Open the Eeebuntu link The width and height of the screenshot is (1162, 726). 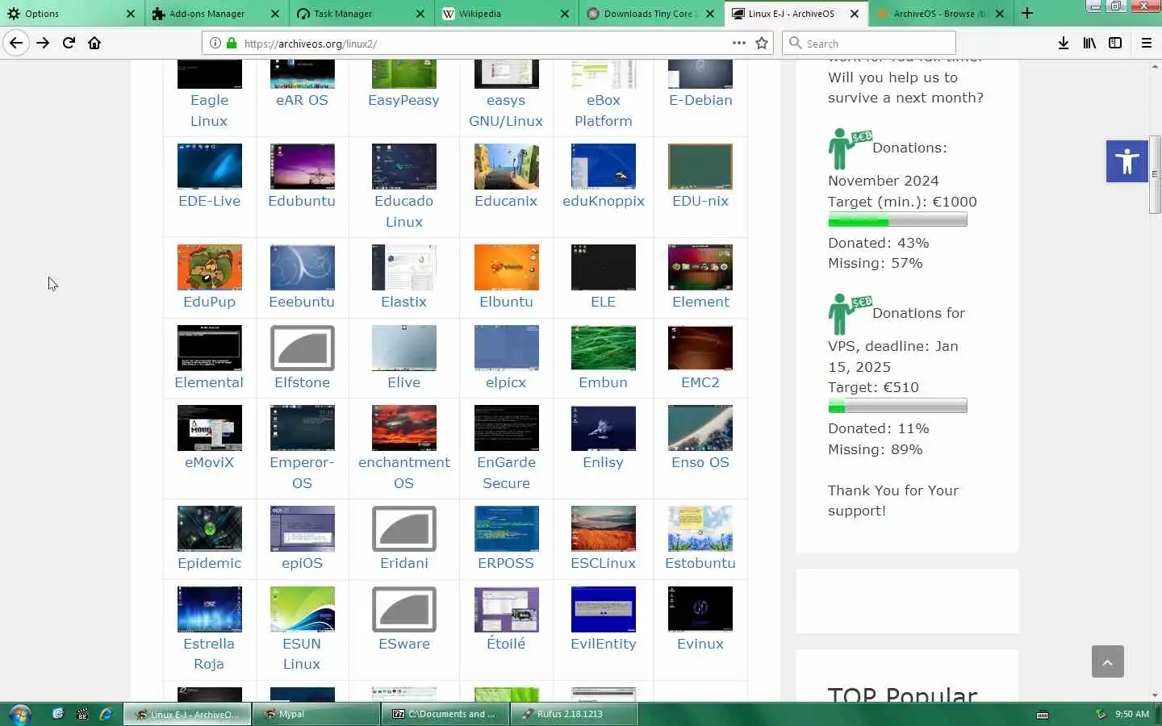[x=302, y=302]
